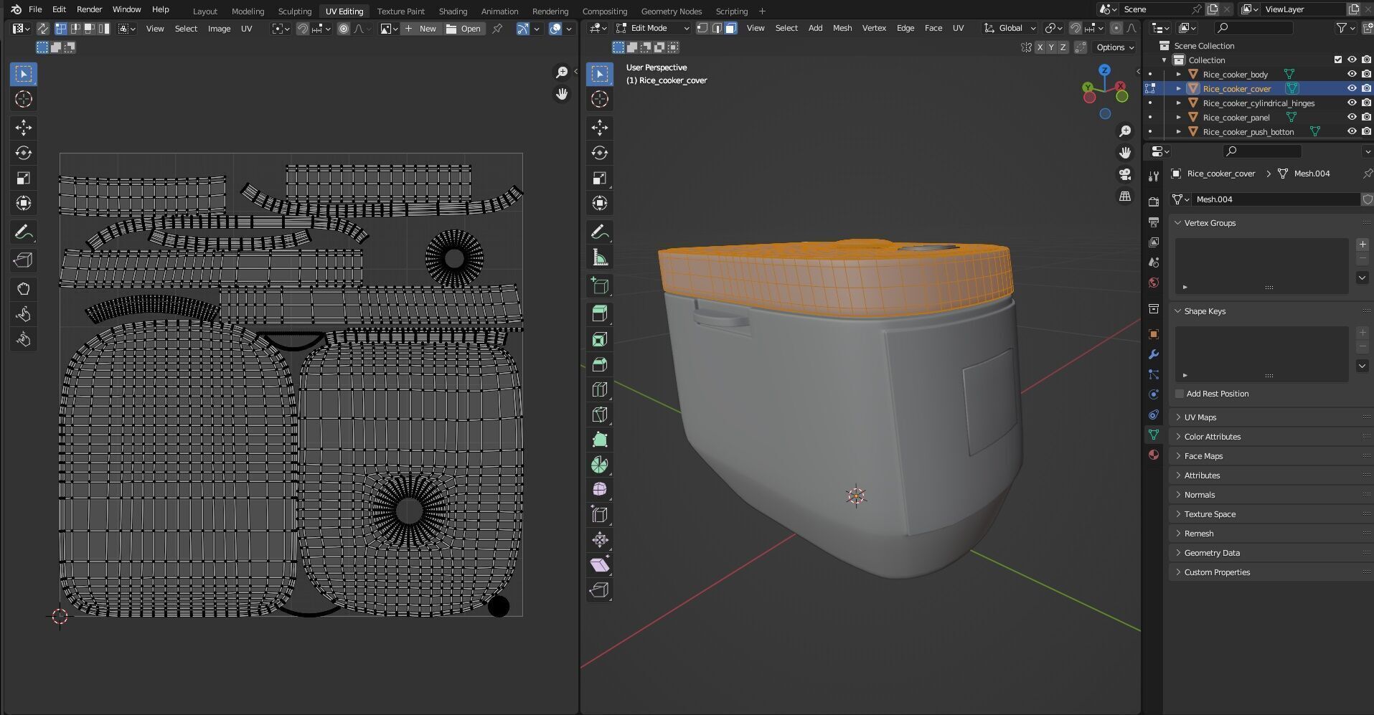Select the Relax tool in UV editor
Image resolution: width=1374 pixels, height=715 pixels.
click(24, 314)
